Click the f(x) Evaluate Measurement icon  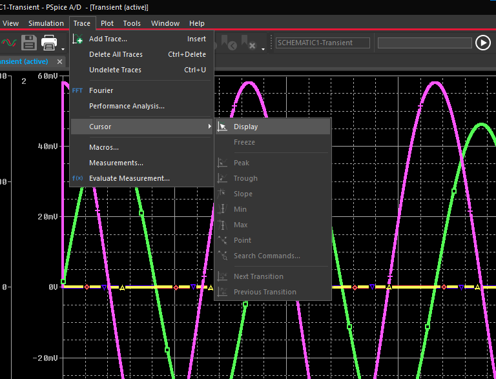coord(77,178)
